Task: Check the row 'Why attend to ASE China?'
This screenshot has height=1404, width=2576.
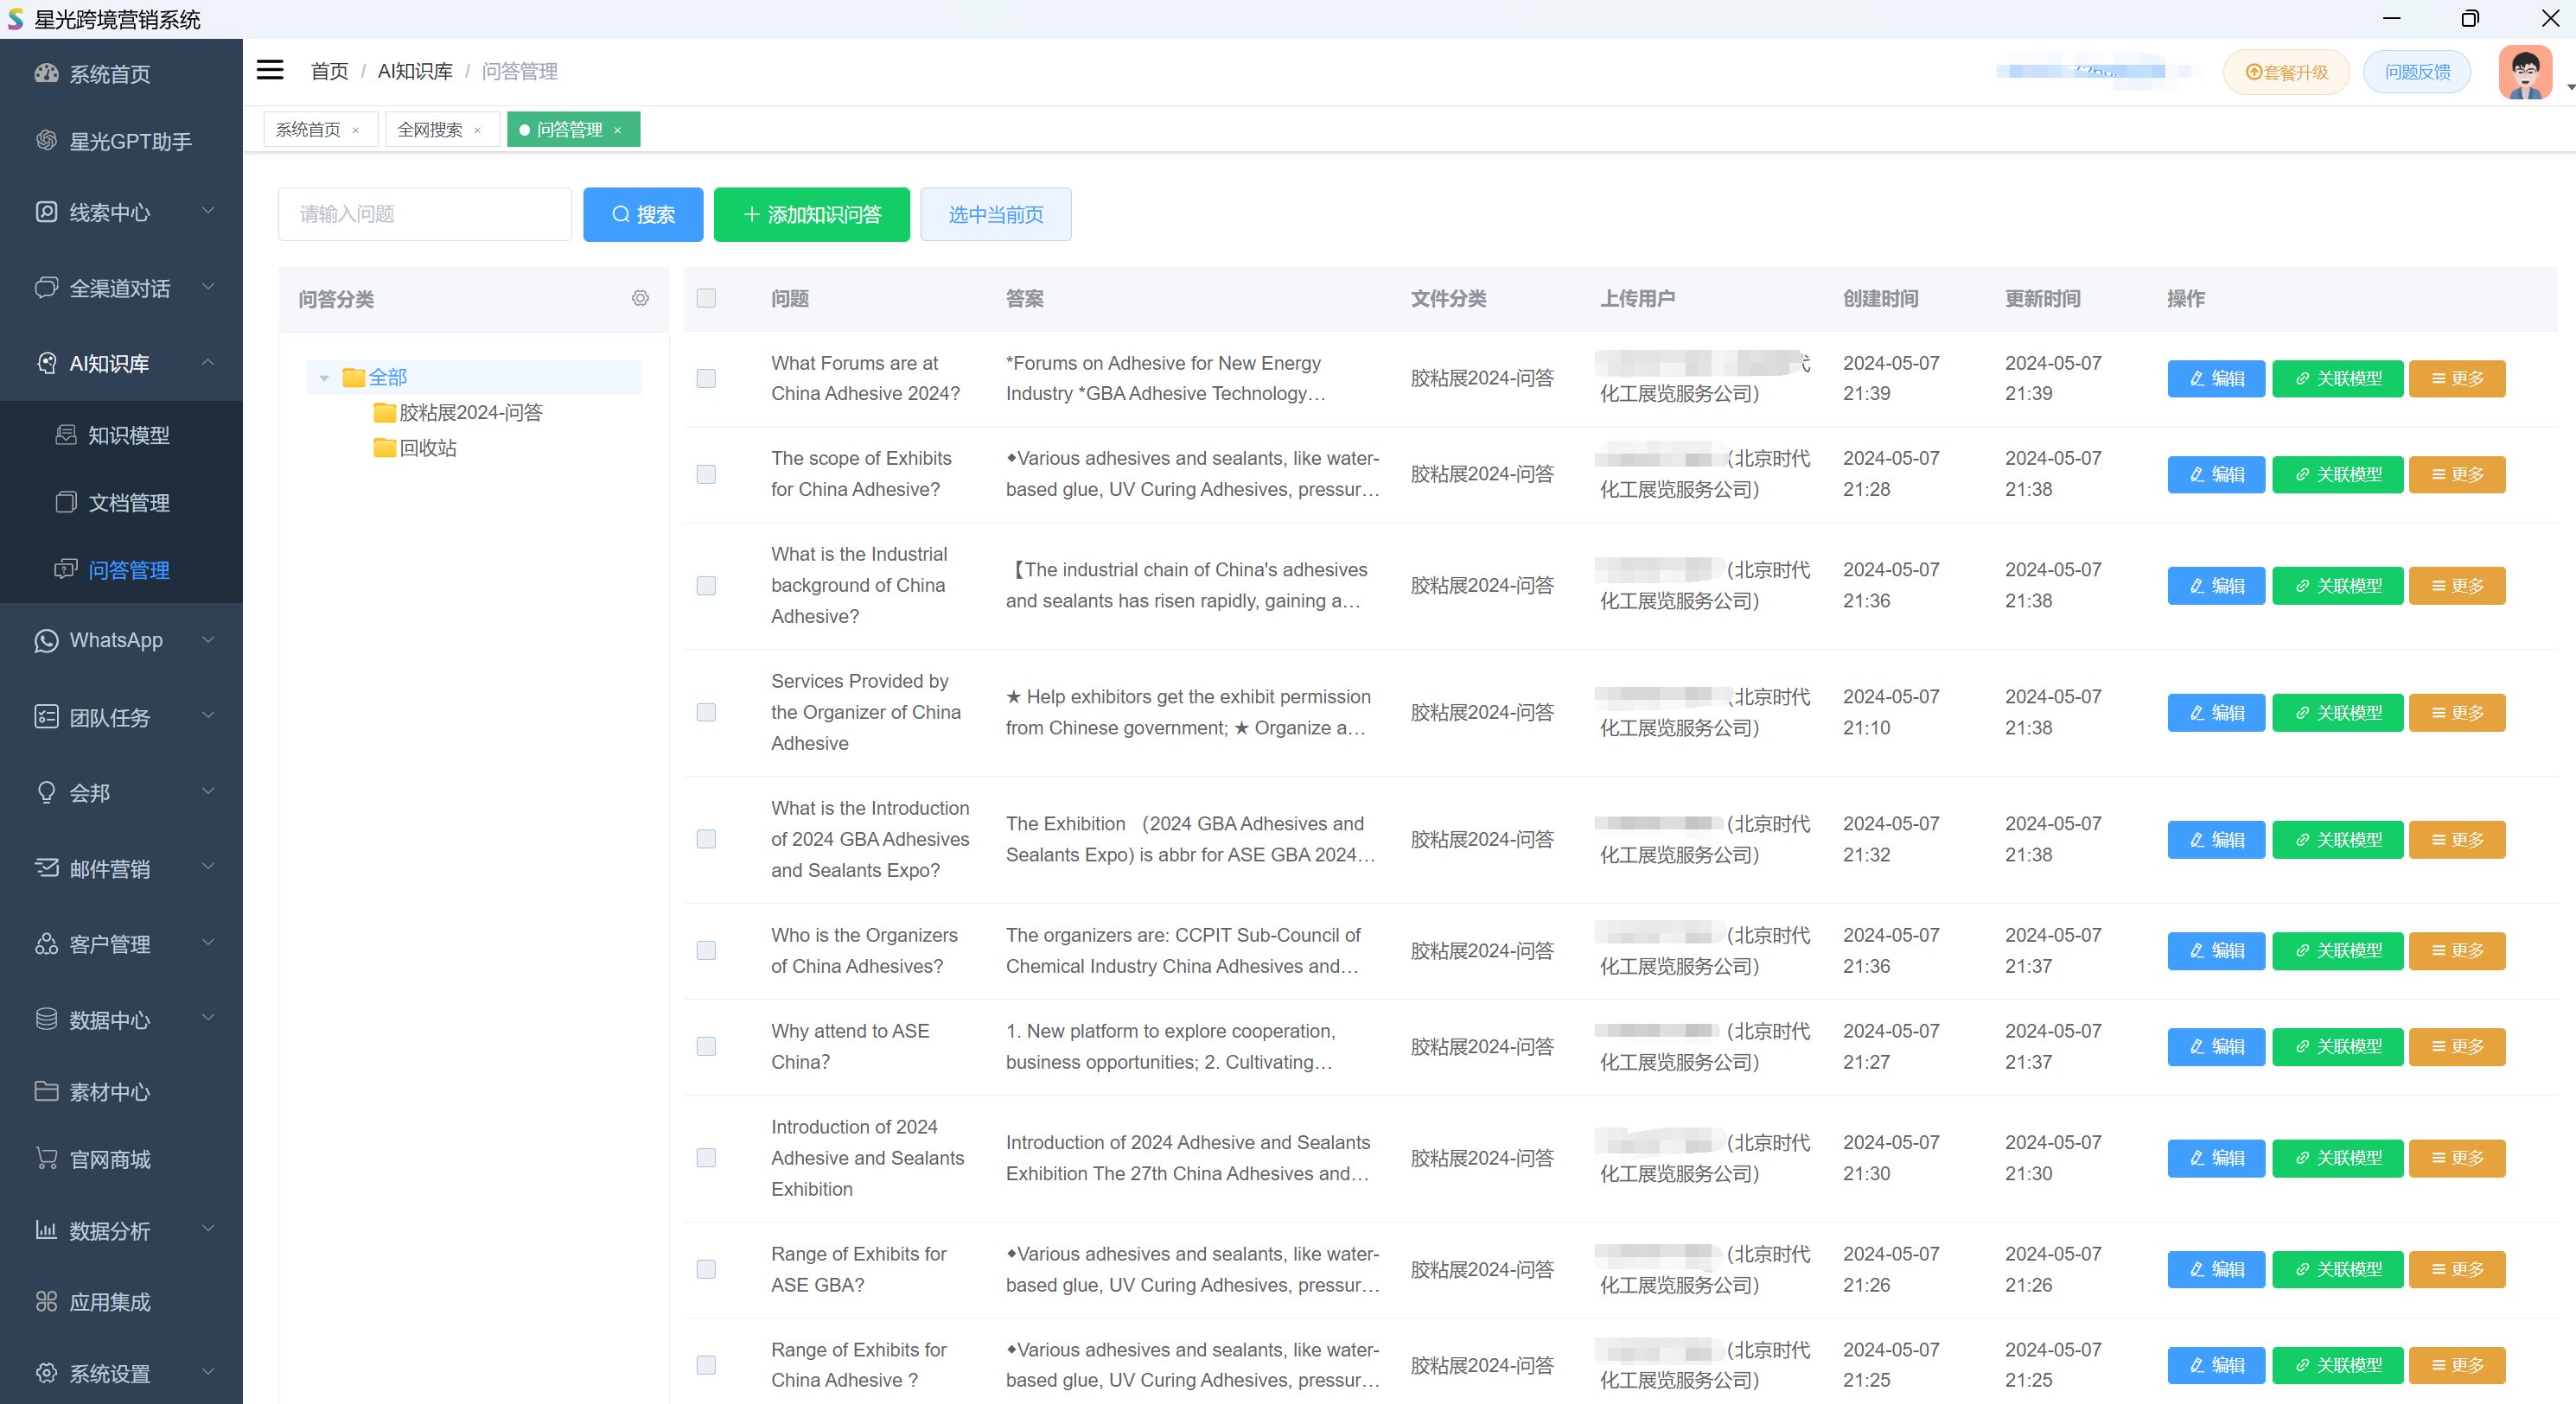Action: coord(706,1046)
